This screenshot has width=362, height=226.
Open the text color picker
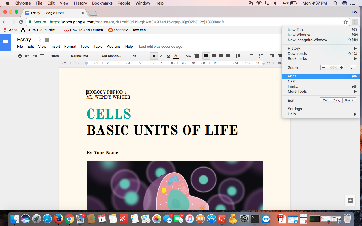176,56
